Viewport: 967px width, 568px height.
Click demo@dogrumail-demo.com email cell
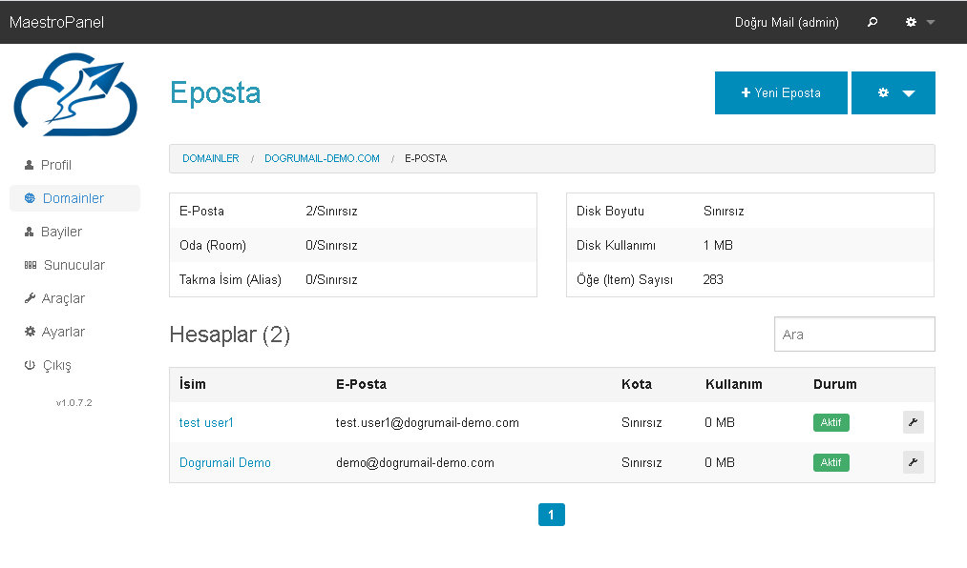pos(415,463)
